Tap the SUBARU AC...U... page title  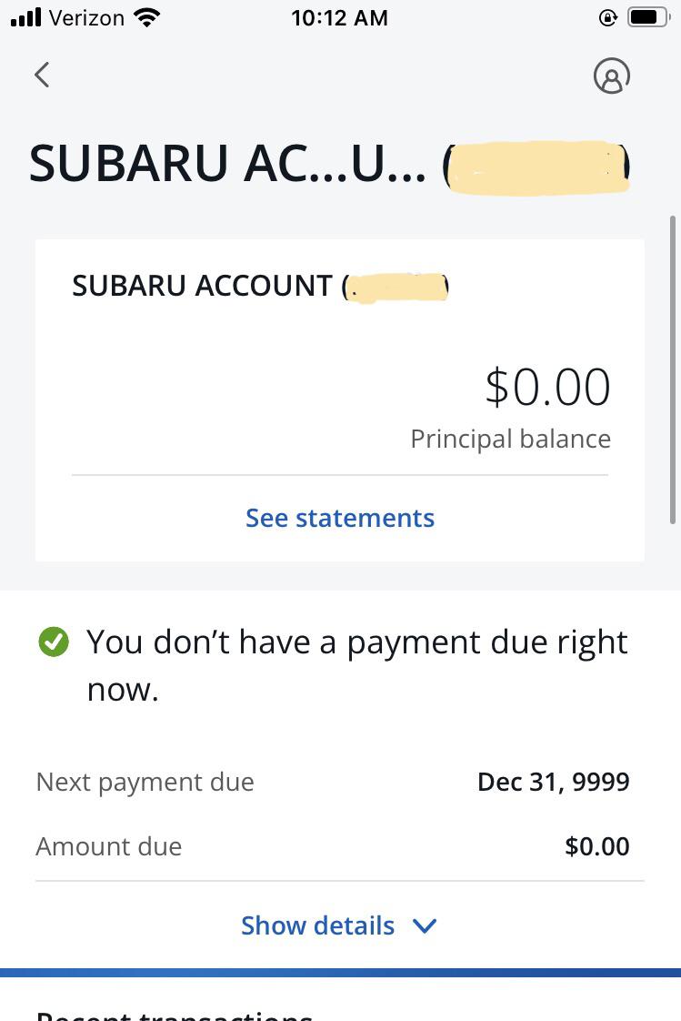[227, 166]
